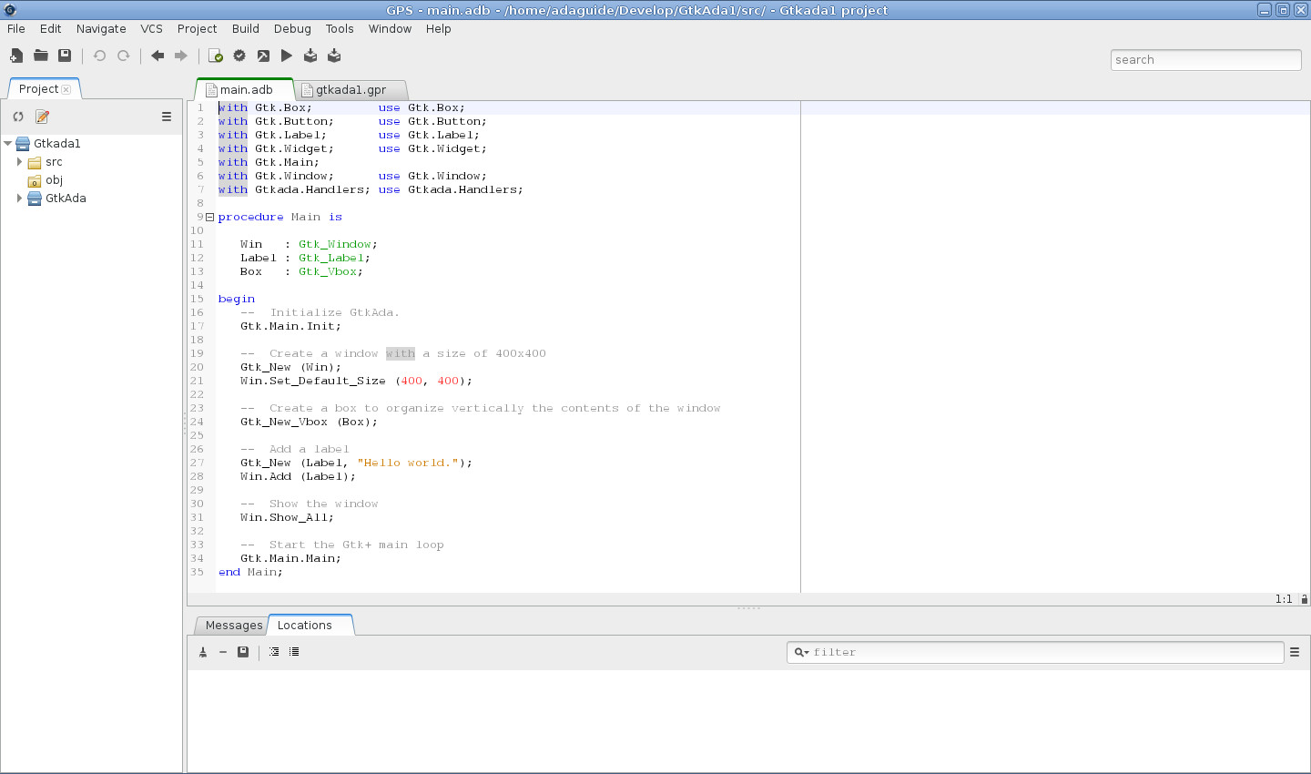This screenshot has width=1311, height=774.
Task: Click the reload project icon
Action: (18, 117)
